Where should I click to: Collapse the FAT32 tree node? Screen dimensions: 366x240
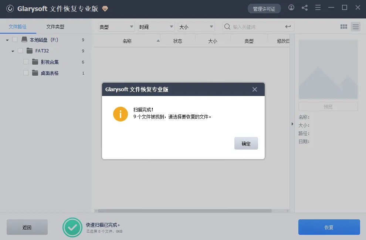(x=13, y=51)
